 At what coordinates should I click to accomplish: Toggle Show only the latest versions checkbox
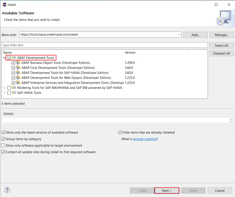tap(3, 132)
